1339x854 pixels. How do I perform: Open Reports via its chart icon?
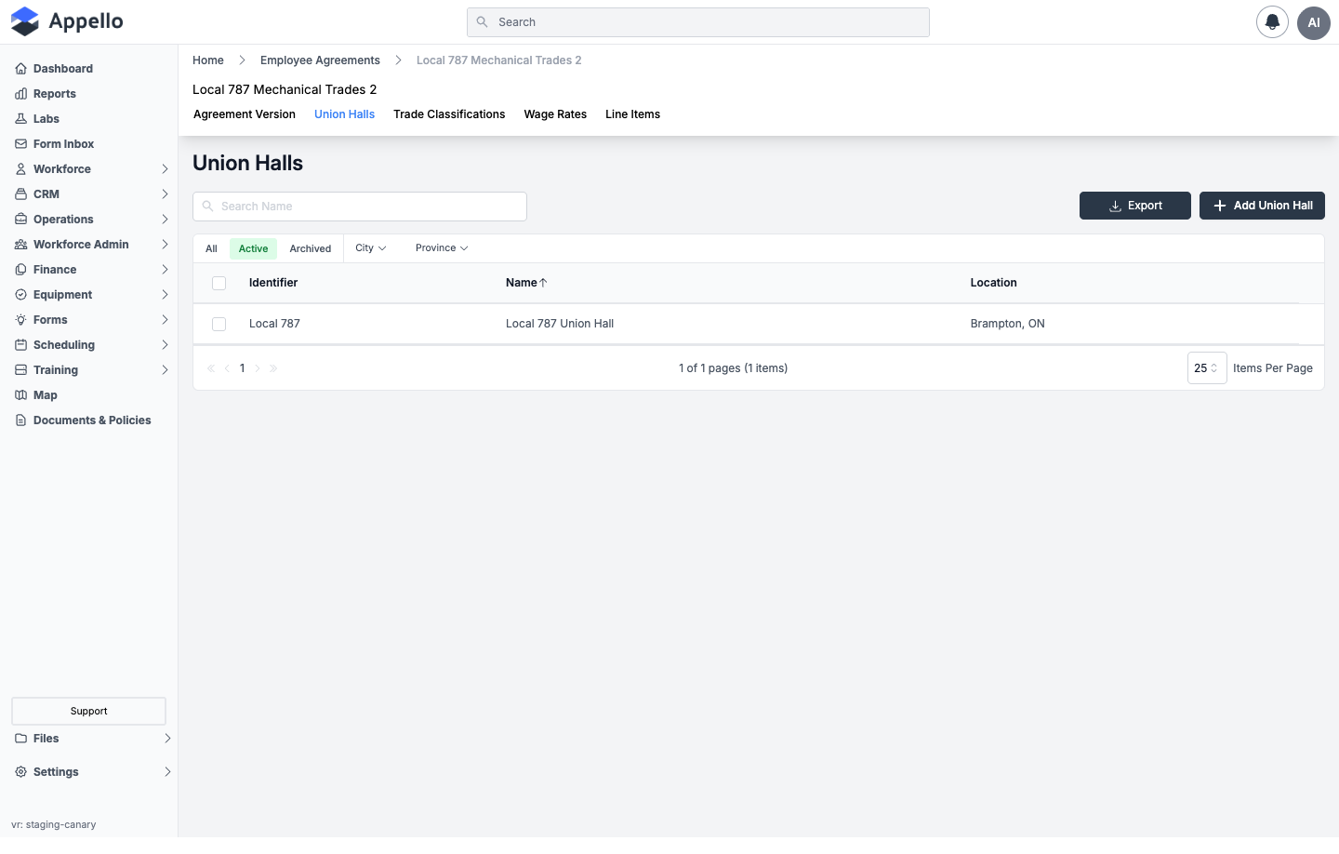click(20, 94)
